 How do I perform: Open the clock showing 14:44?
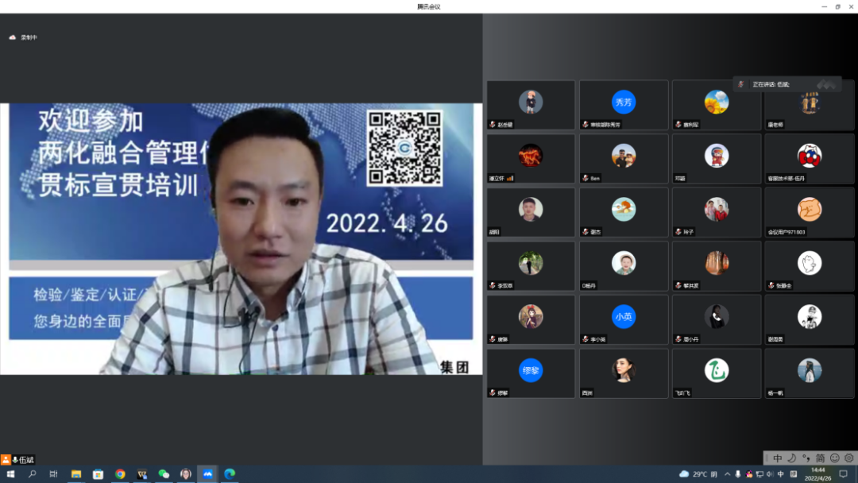(x=817, y=474)
